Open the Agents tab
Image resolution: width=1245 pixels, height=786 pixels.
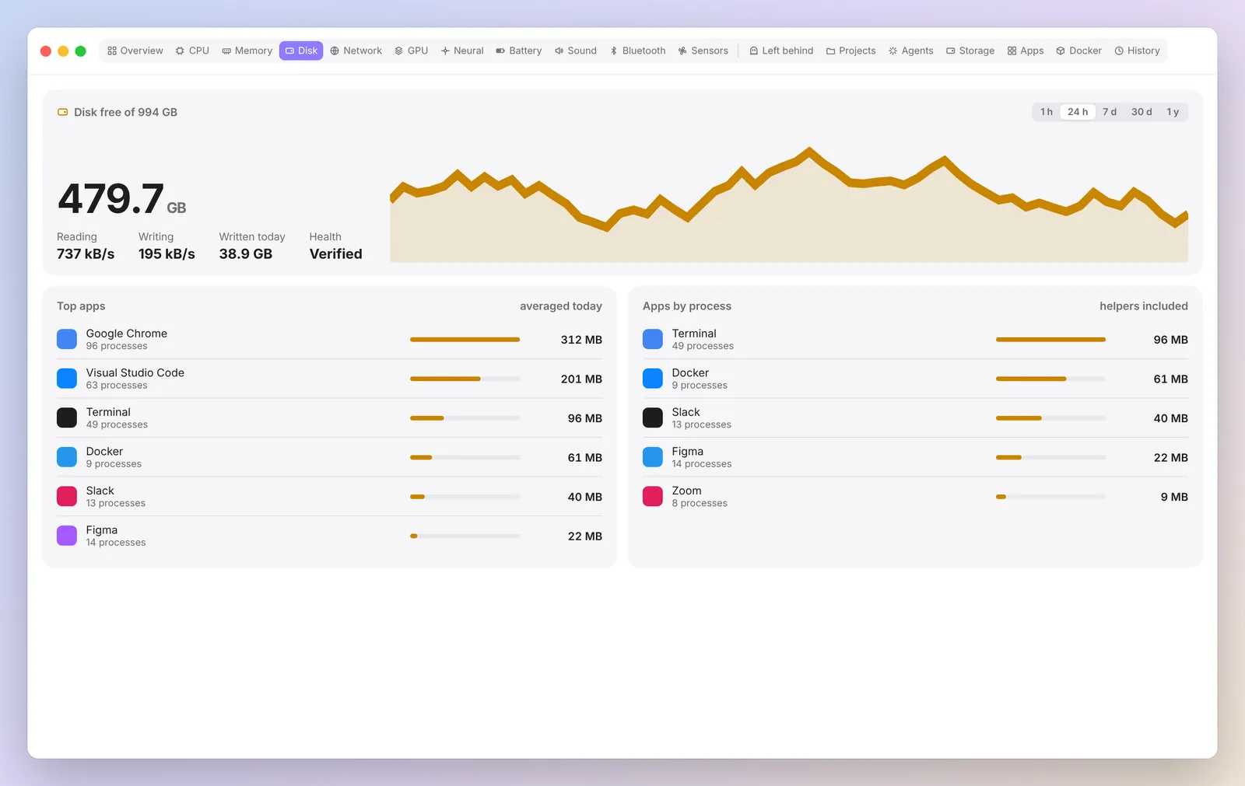point(911,51)
